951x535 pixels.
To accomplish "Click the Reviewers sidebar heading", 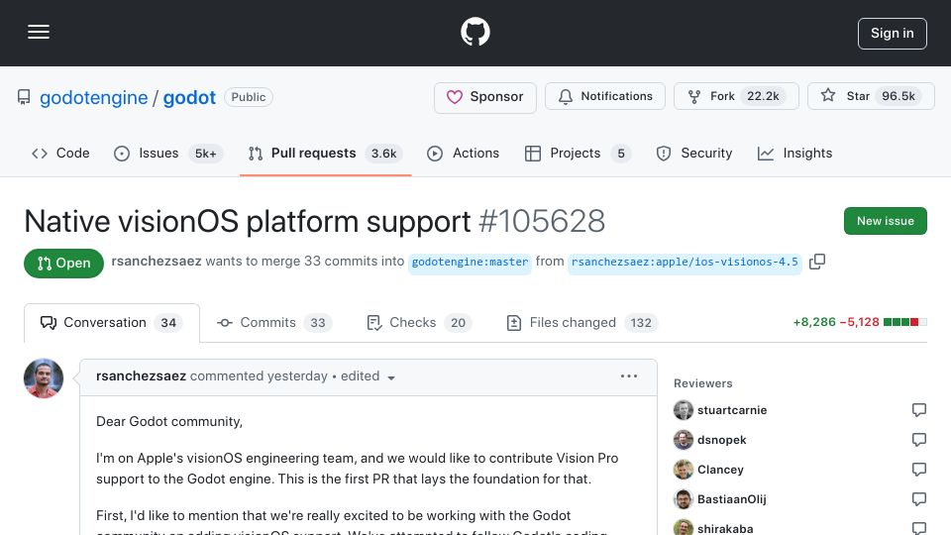I will (x=703, y=383).
